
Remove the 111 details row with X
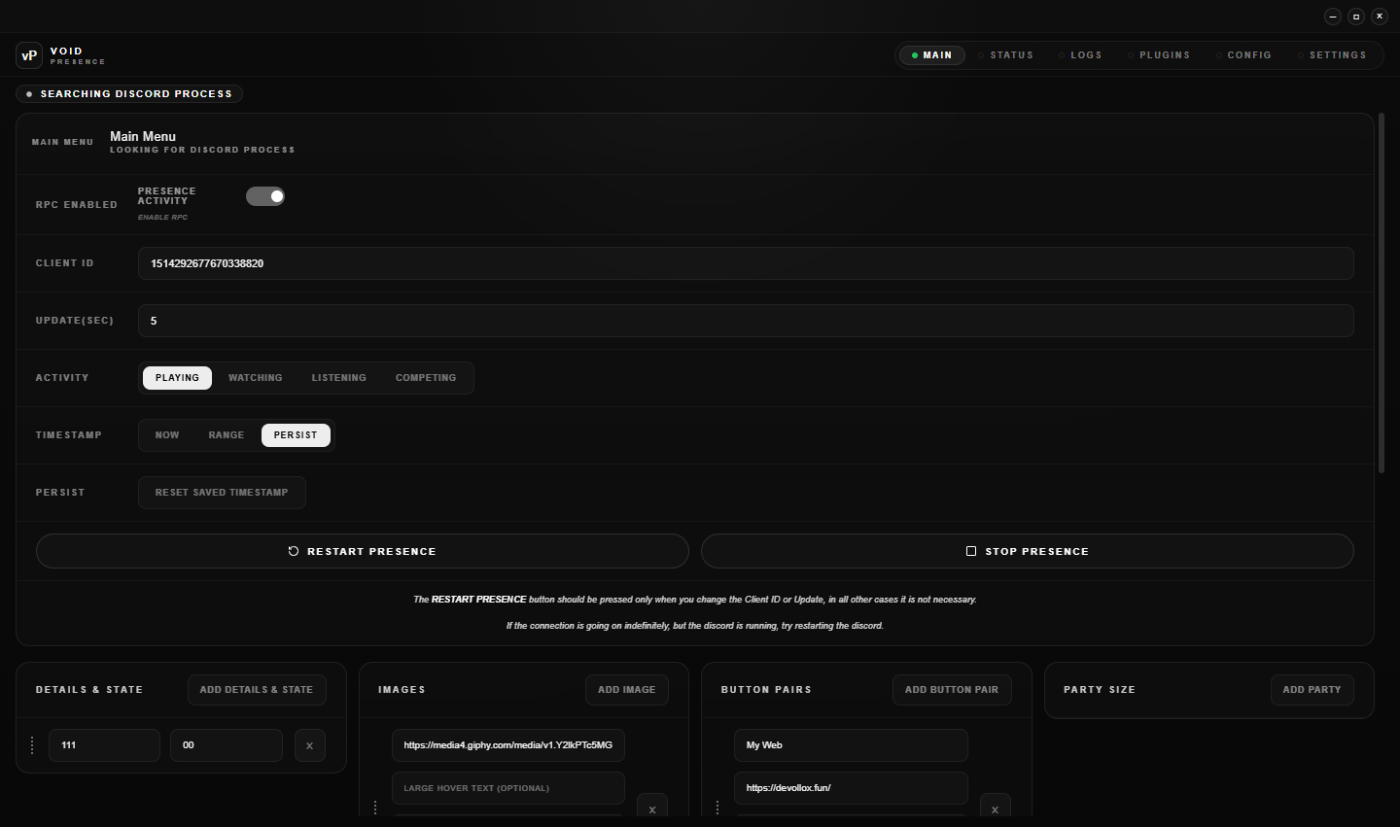310,745
